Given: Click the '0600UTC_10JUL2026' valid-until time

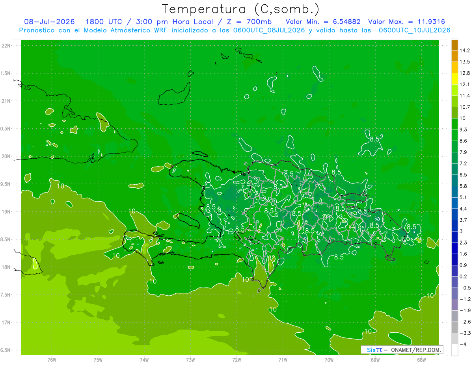Looking at the screenshot, I should coord(415,30).
